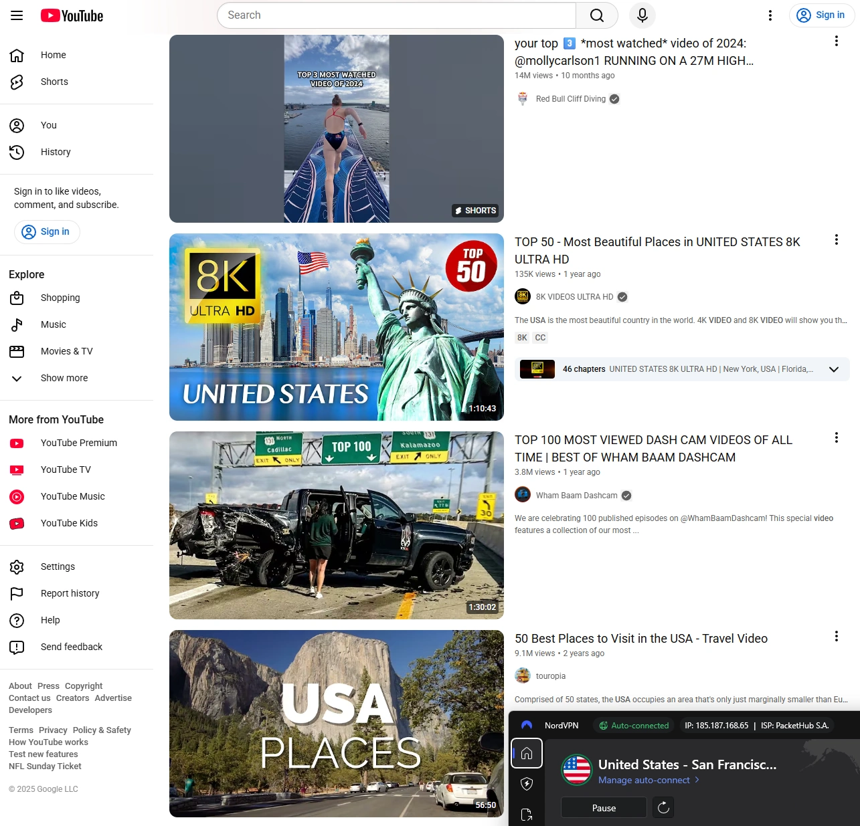
Task: Click the Terms footer link
Action: click(x=21, y=730)
